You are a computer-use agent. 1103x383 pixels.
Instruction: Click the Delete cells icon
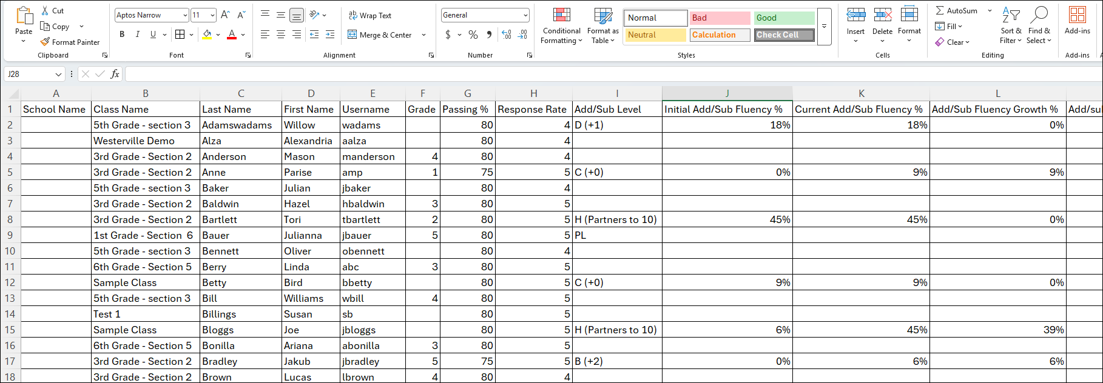883,15
